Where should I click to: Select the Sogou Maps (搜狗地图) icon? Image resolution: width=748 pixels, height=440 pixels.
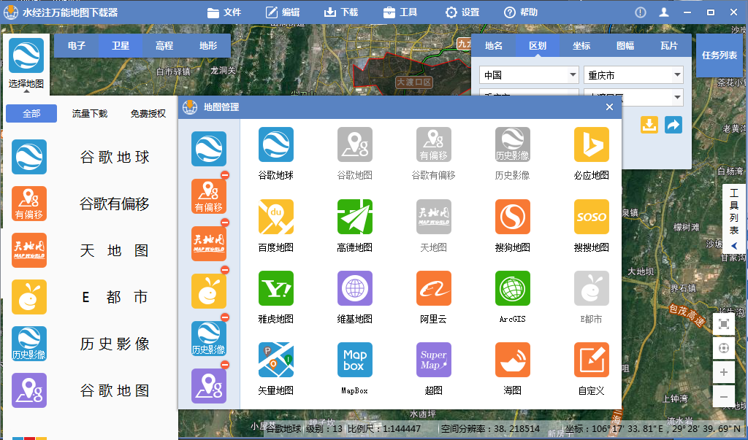coord(512,217)
